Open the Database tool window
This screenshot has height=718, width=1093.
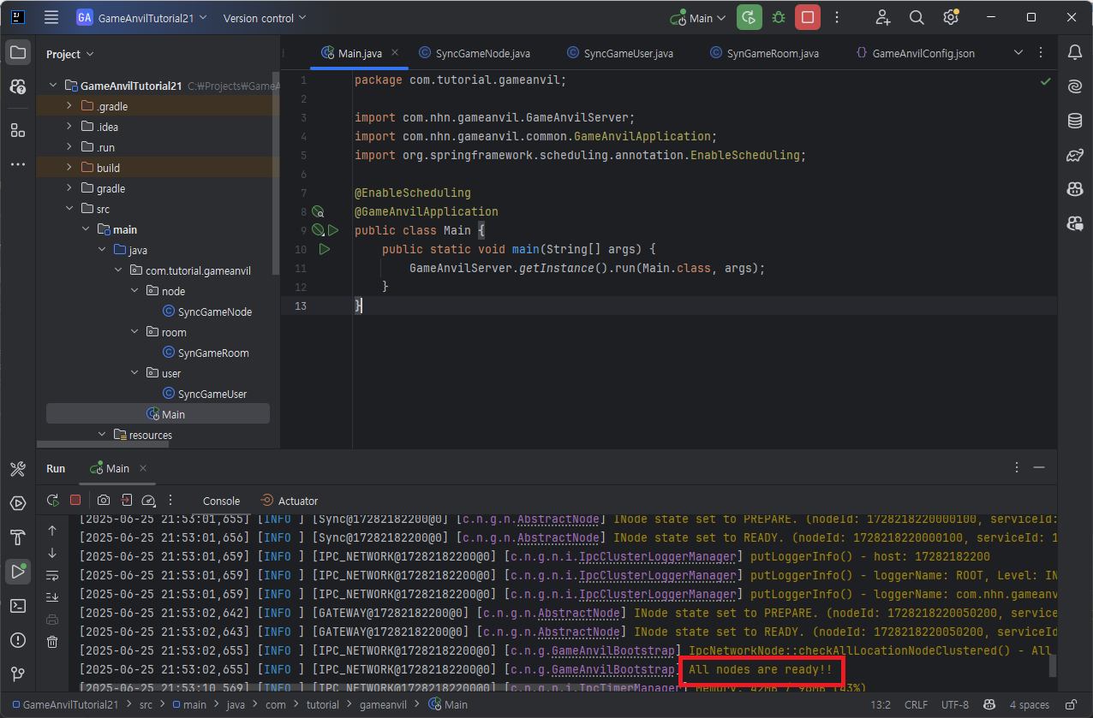[x=1074, y=121]
